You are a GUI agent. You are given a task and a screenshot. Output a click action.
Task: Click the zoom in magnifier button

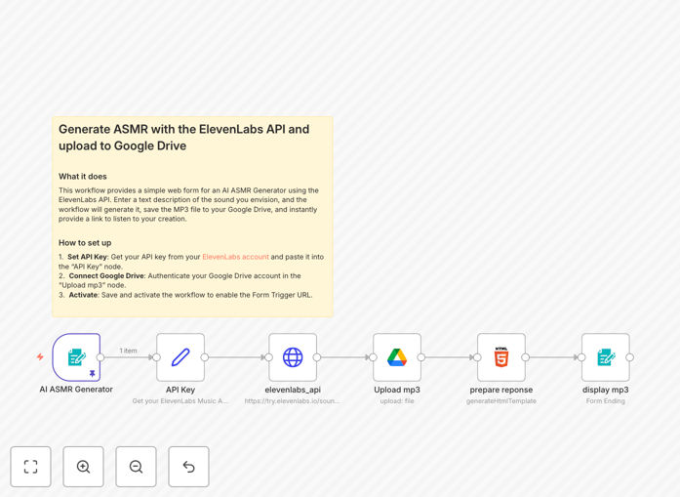click(83, 467)
